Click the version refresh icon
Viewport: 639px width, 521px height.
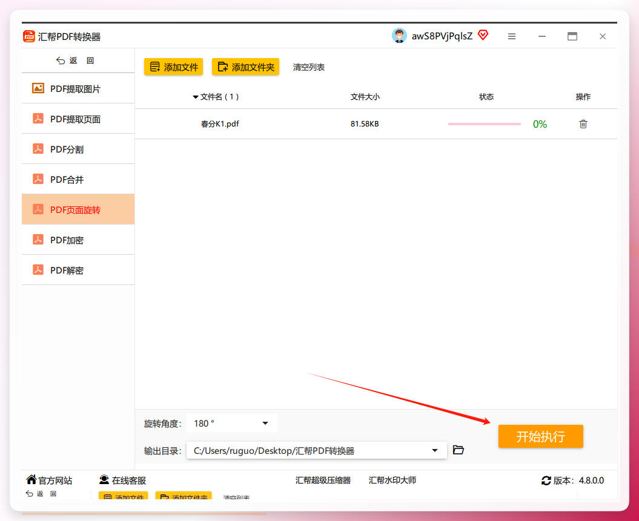pyautogui.click(x=546, y=480)
